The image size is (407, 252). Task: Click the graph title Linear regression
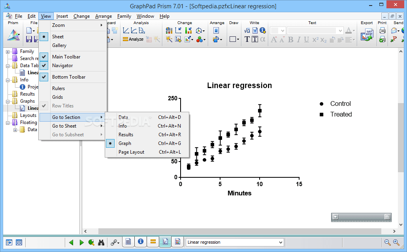pyautogui.click(x=239, y=85)
